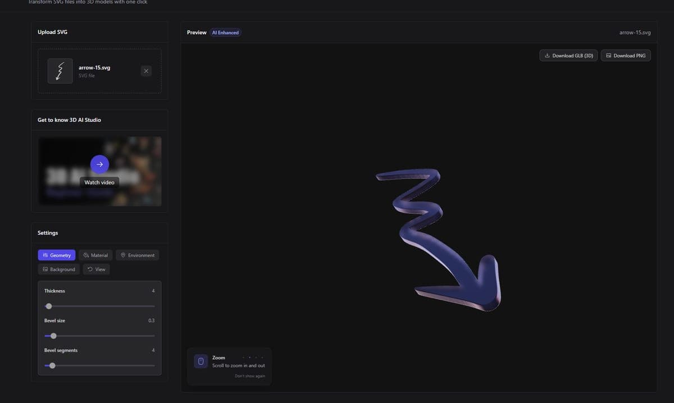Click the arrow-15.svg file name in upload box
Image resolution: width=674 pixels, height=403 pixels.
click(x=94, y=67)
